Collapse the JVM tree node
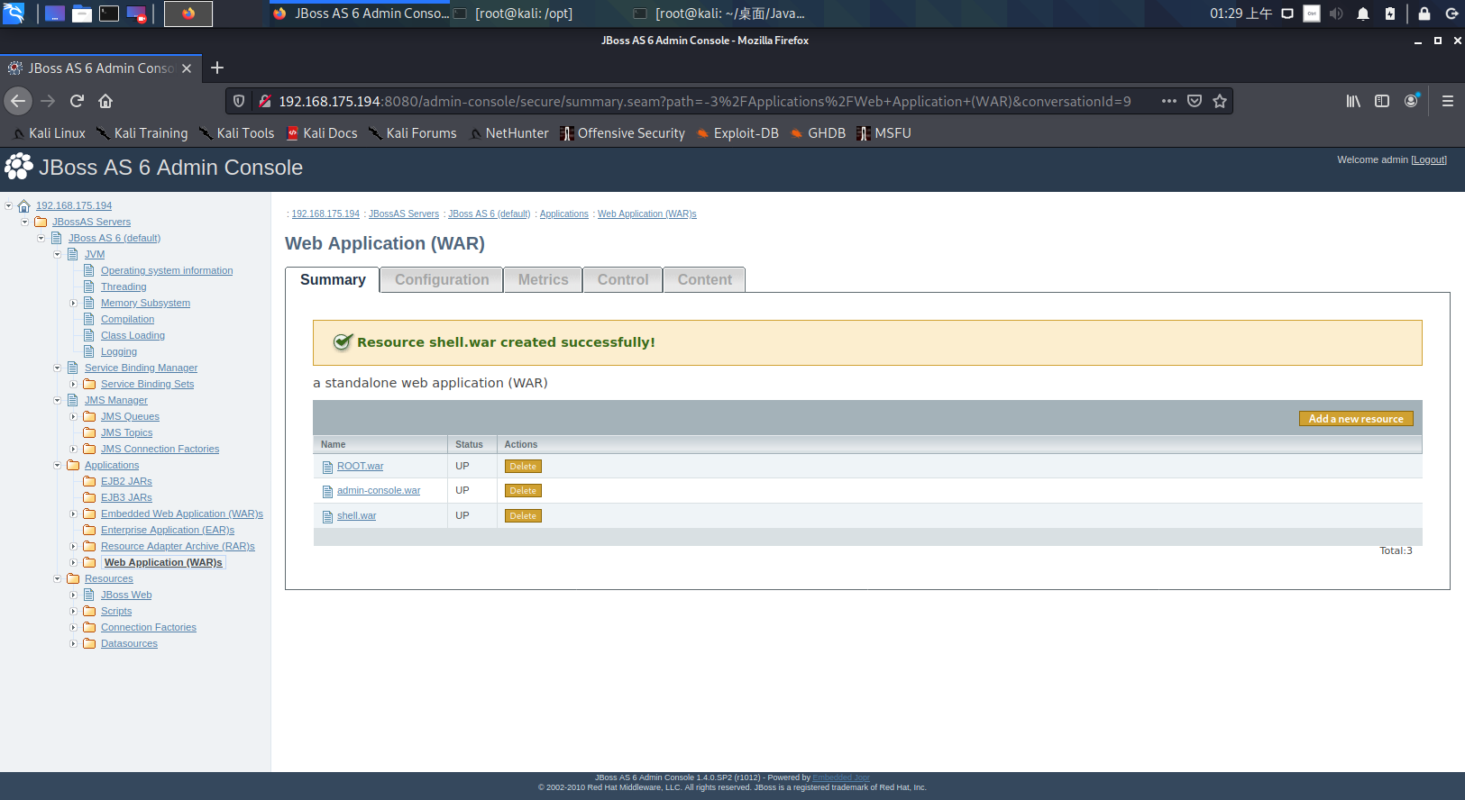The image size is (1465, 800). 58,254
